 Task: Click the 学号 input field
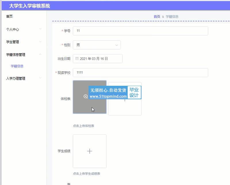(140, 31)
